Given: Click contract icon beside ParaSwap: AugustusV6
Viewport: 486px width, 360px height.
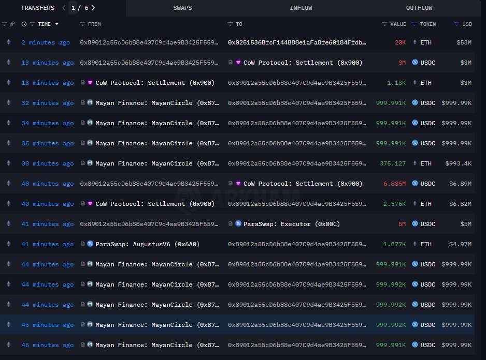Looking at the screenshot, I should point(82,244).
